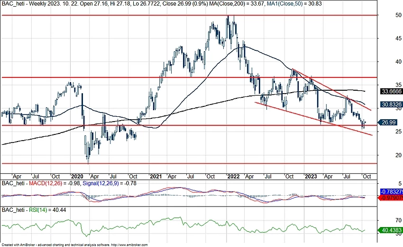Click the RSI(14) = 40.44 label
Screen dimensions: 403x247
click(x=47, y=210)
